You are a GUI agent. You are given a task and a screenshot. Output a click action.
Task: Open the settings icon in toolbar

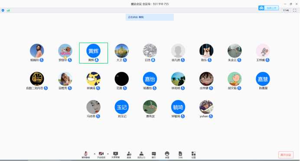(193, 155)
